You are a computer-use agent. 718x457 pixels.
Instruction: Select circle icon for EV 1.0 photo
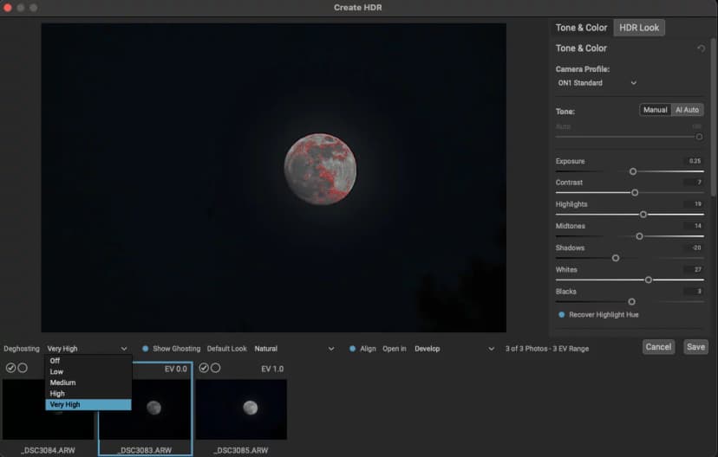coord(216,368)
